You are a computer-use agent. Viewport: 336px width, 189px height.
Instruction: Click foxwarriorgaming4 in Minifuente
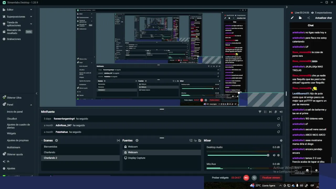[64, 119]
